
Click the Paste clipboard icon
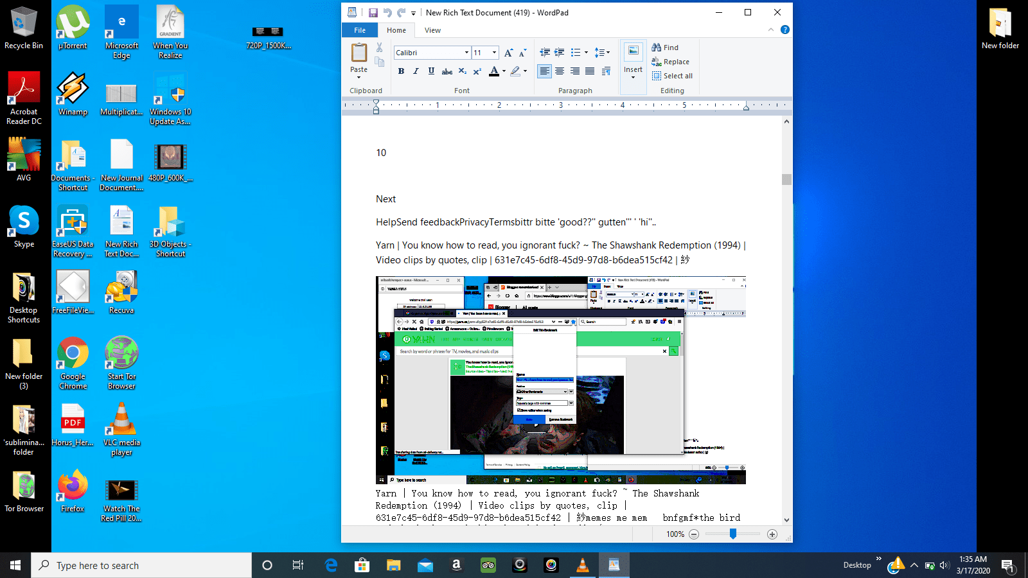(x=359, y=53)
